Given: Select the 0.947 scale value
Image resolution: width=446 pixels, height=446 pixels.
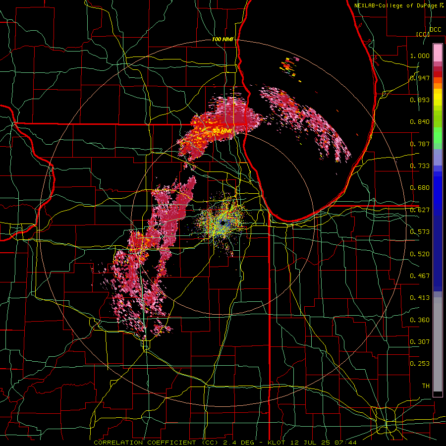Looking at the screenshot, I should (x=420, y=78).
